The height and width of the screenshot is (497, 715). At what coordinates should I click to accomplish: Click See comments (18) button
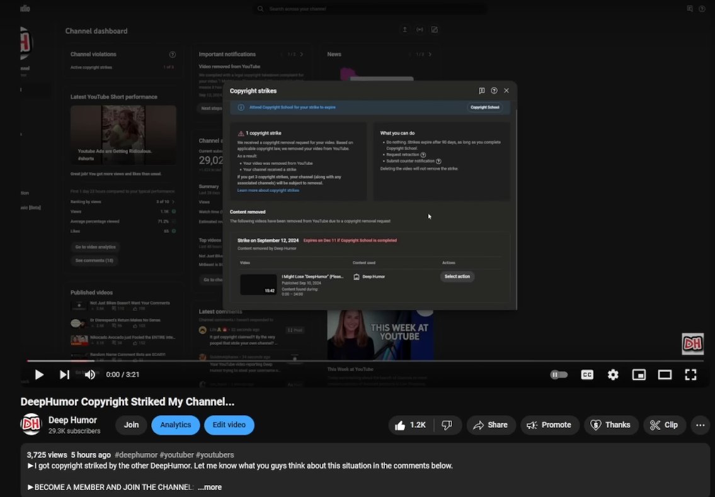(94, 260)
